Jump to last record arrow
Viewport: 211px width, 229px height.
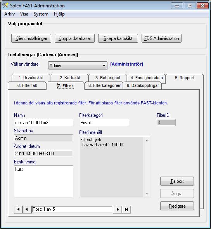tap(126, 210)
